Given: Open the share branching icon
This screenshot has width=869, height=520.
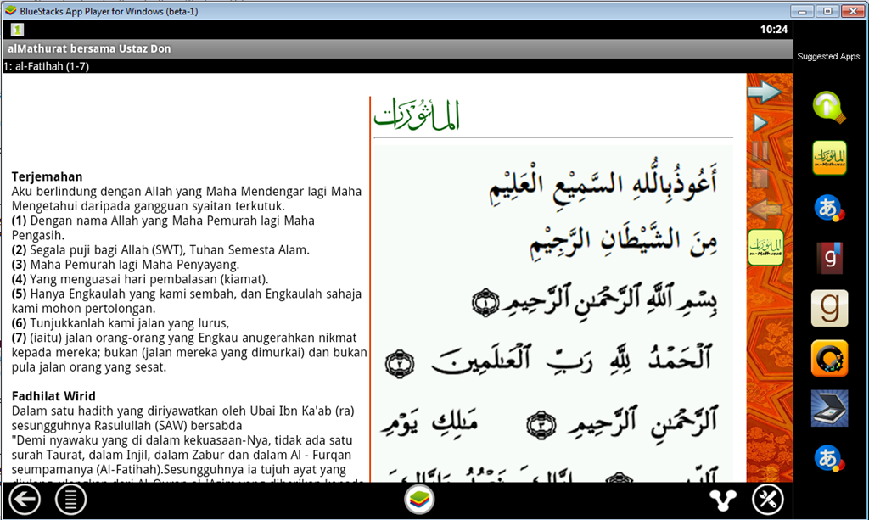Looking at the screenshot, I should point(723,500).
